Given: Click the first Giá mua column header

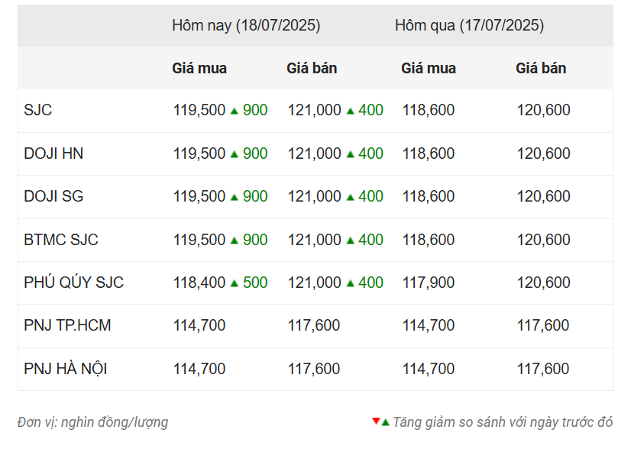Looking at the screenshot, I should click(199, 69).
